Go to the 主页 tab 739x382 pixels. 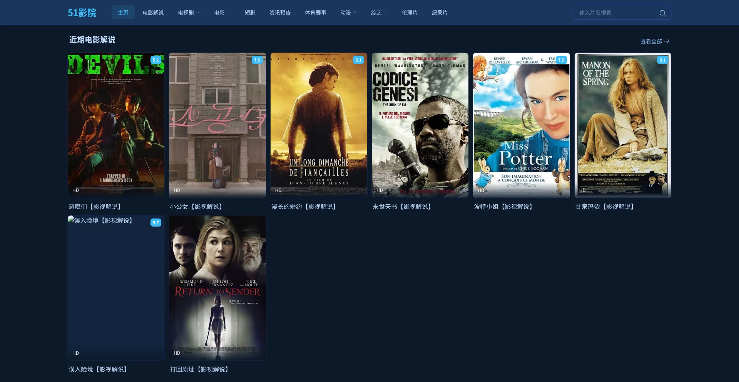pyautogui.click(x=123, y=13)
